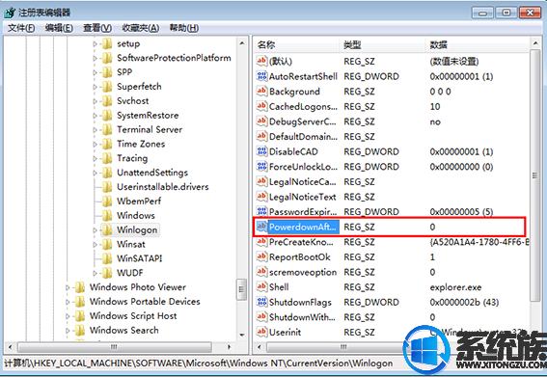Open the 编辑(E) menu
Viewport: 547px width, 377px height.
coord(59,28)
